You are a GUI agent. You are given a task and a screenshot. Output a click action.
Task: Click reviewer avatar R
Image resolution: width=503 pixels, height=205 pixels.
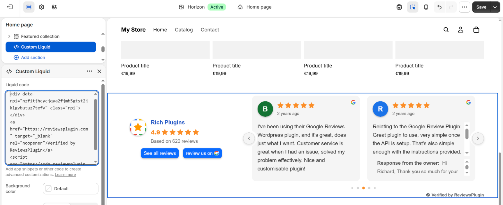tap(380, 109)
